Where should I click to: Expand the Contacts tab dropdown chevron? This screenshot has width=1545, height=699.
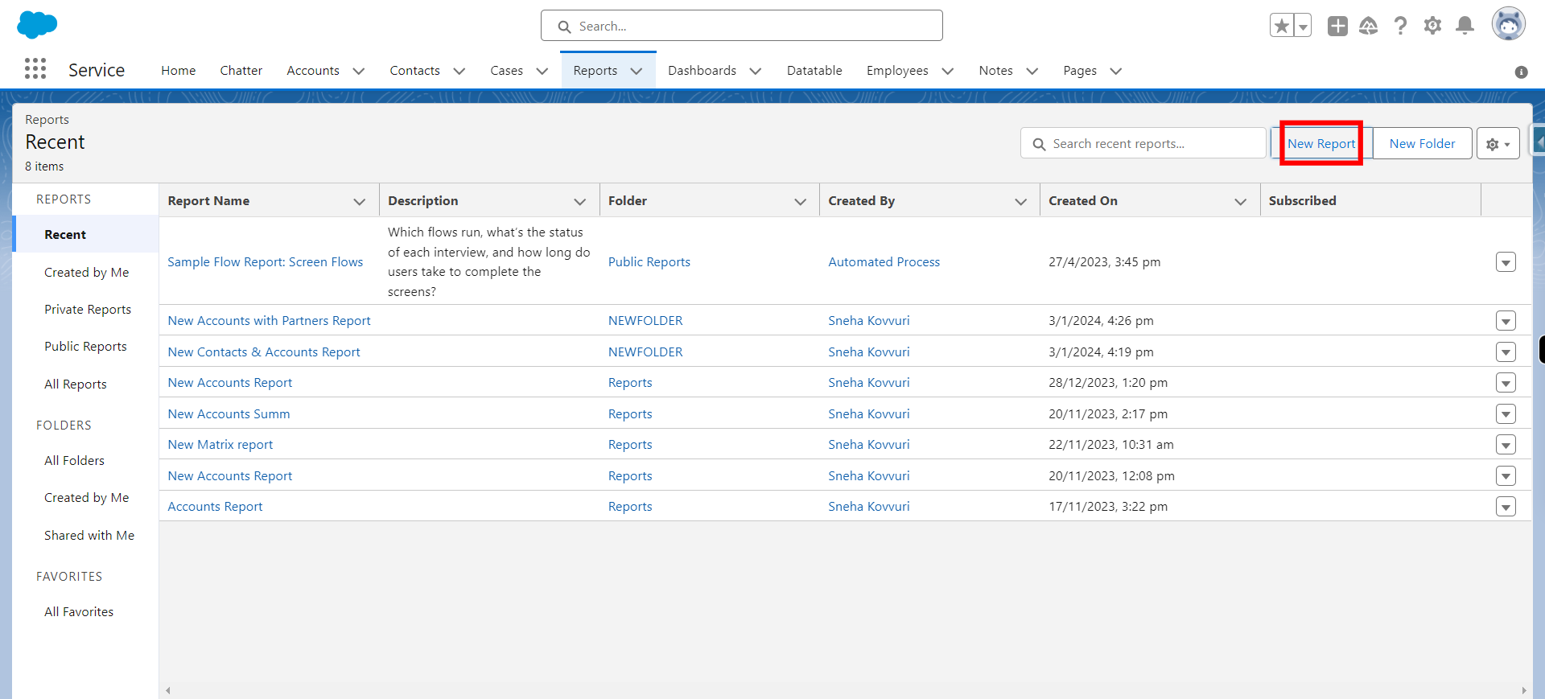click(459, 71)
